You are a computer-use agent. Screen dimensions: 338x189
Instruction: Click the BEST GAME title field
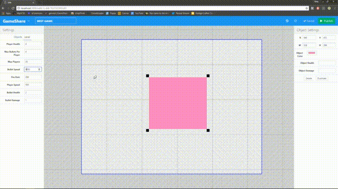click(x=56, y=21)
